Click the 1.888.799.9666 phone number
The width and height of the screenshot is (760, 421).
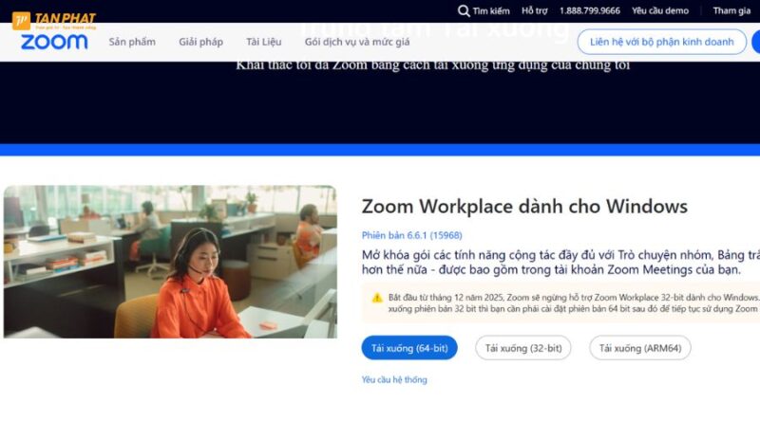tap(589, 10)
